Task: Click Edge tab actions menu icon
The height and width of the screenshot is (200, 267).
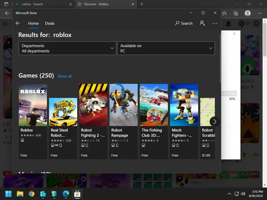Action: coord(6,4)
